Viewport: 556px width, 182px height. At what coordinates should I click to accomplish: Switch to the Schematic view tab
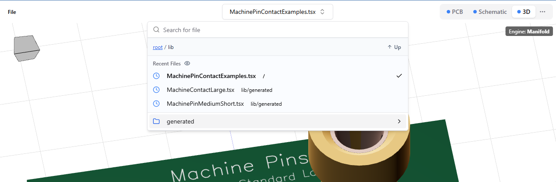coord(490,12)
